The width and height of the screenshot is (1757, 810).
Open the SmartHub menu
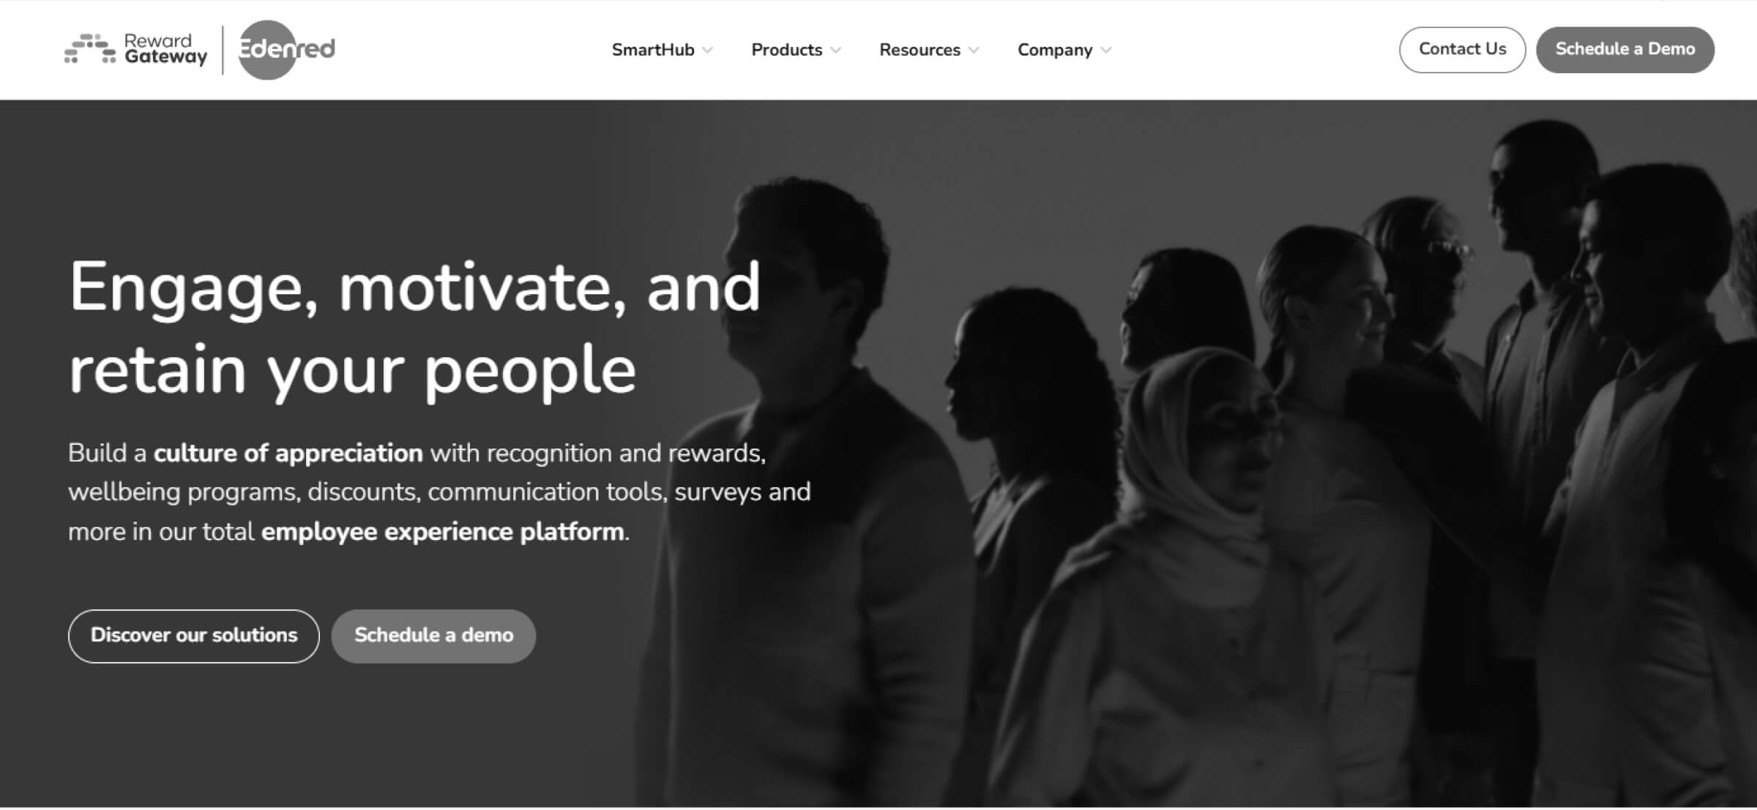pos(653,50)
